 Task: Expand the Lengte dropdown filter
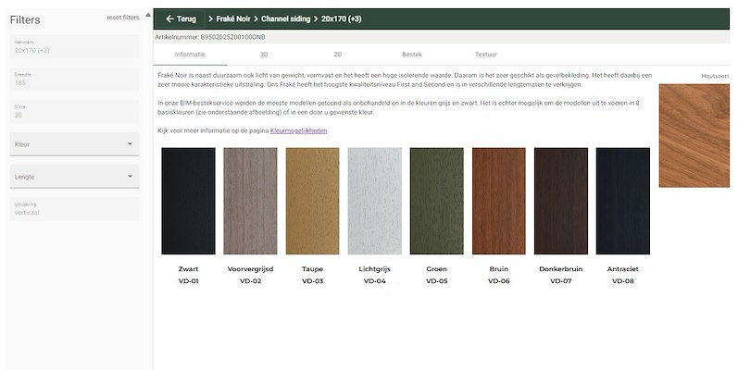tap(74, 176)
